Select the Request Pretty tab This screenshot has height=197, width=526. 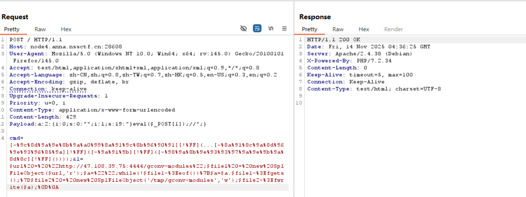coord(12,29)
